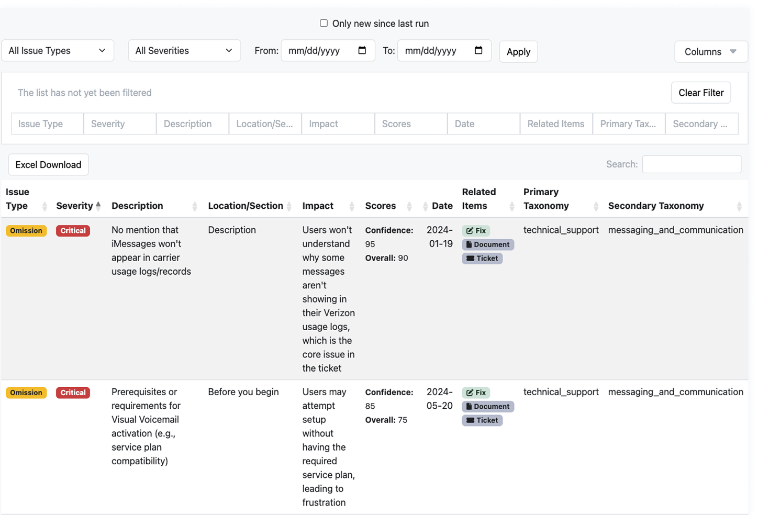Click the Apply button

pyautogui.click(x=518, y=52)
